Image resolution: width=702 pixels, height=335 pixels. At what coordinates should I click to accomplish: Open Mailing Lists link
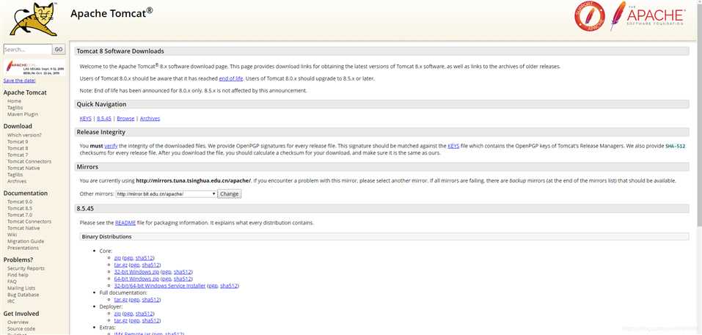pyautogui.click(x=21, y=289)
